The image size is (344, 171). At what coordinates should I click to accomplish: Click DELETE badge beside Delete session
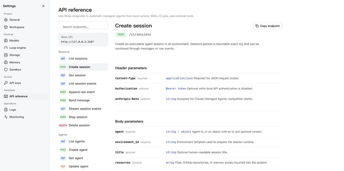coord(63,125)
